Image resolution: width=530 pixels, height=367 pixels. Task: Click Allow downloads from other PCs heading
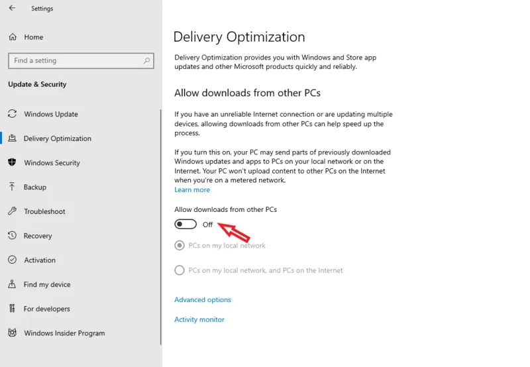pos(247,93)
